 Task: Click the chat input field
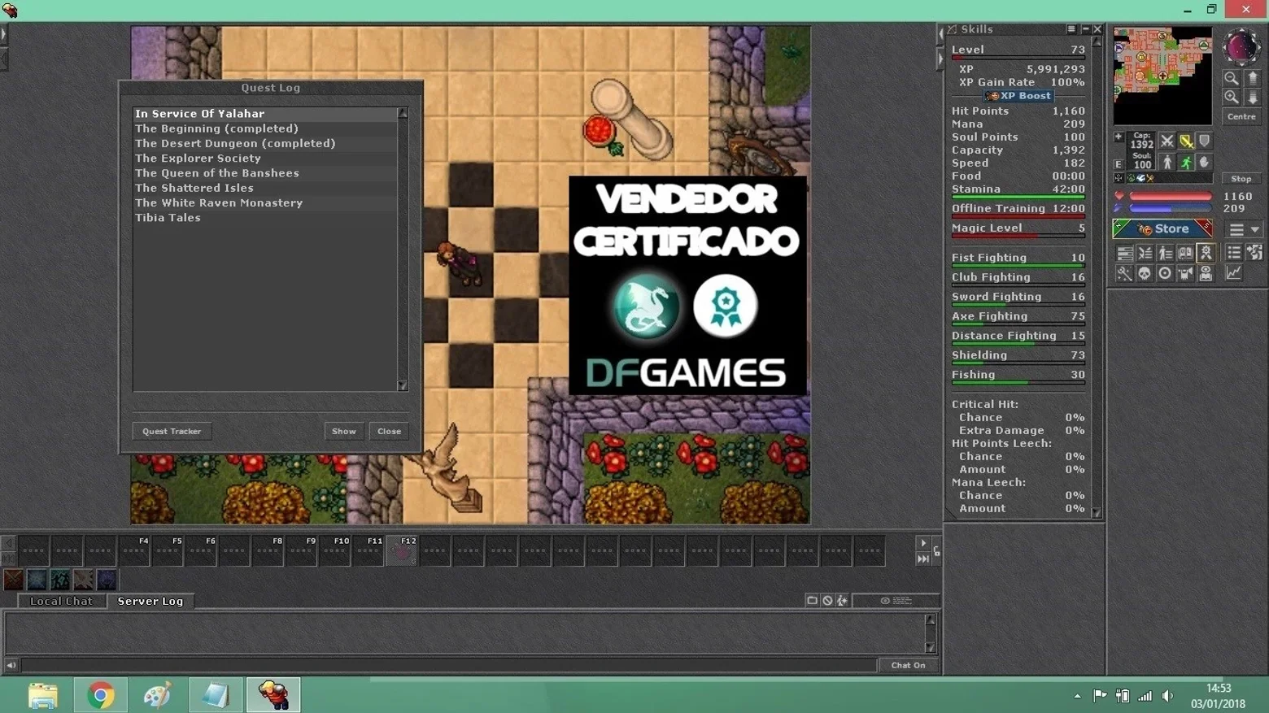[448, 665]
